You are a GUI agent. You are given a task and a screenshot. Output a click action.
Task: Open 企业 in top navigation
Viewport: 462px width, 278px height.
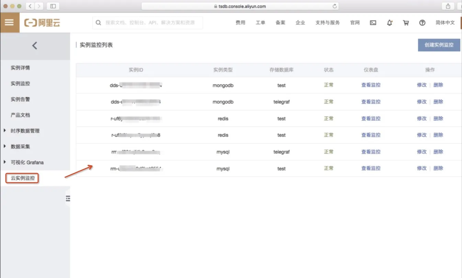click(x=300, y=23)
